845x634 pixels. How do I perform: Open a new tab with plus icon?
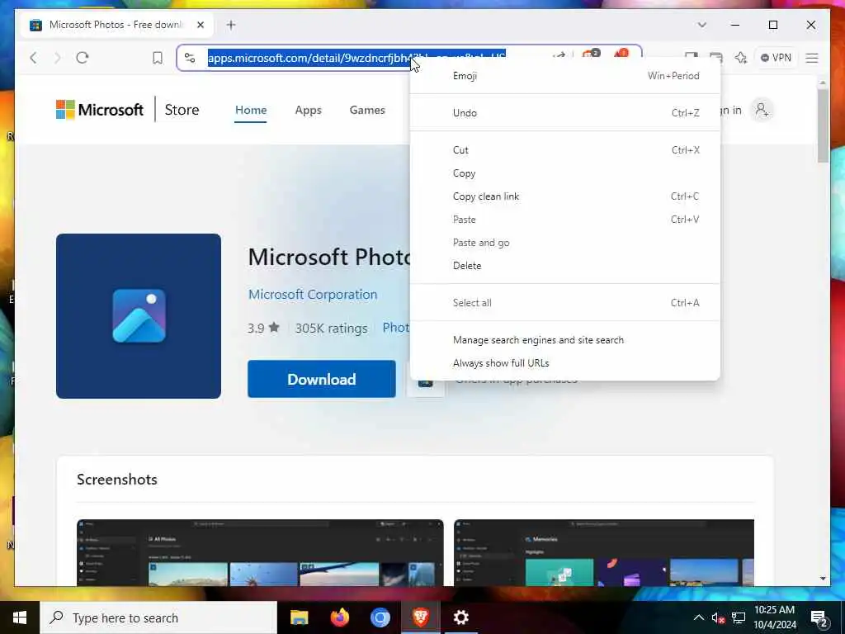click(x=231, y=25)
